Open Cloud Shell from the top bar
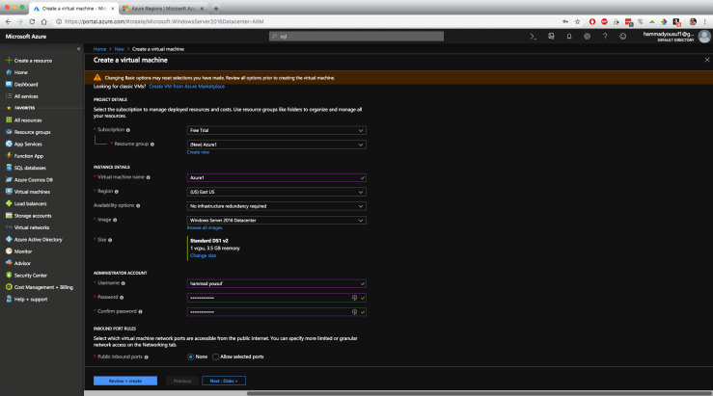Viewport: 713px width, 396px height. click(x=533, y=37)
